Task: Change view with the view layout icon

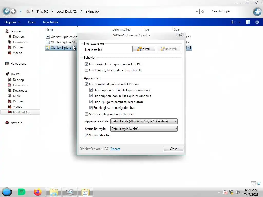Action: pos(233,22)
